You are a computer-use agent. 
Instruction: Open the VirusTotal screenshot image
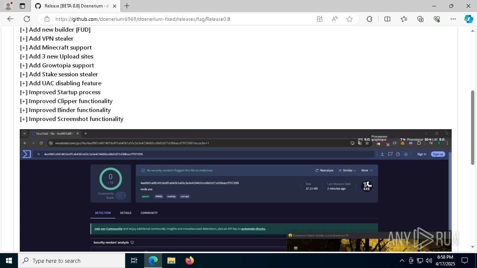[x=236, y=190]
